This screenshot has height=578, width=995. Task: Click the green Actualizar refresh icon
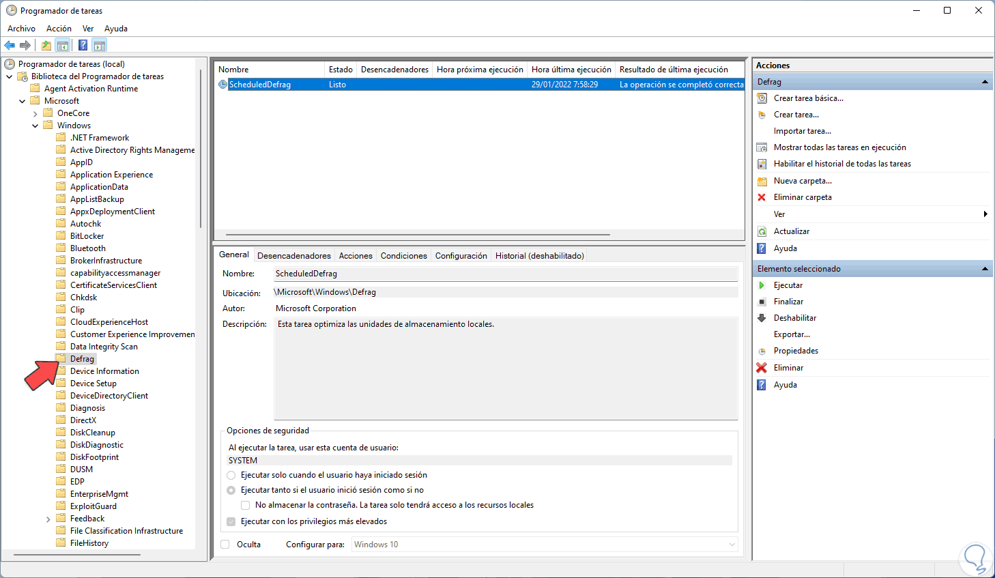tap(762, 231)
